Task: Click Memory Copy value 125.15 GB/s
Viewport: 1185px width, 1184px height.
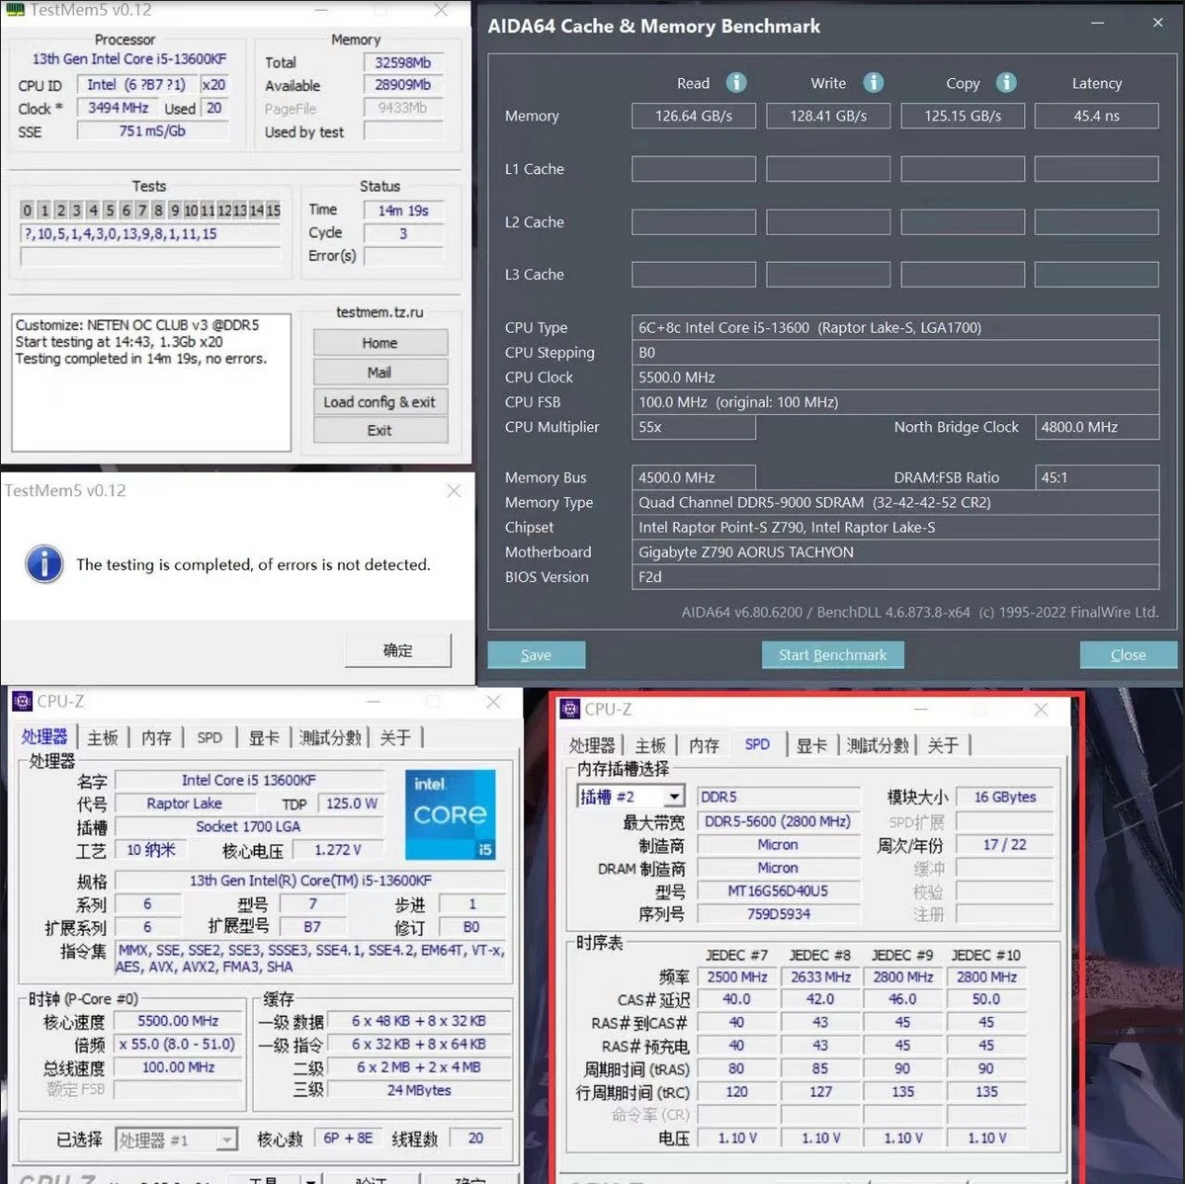Action: tap(963, 116)
